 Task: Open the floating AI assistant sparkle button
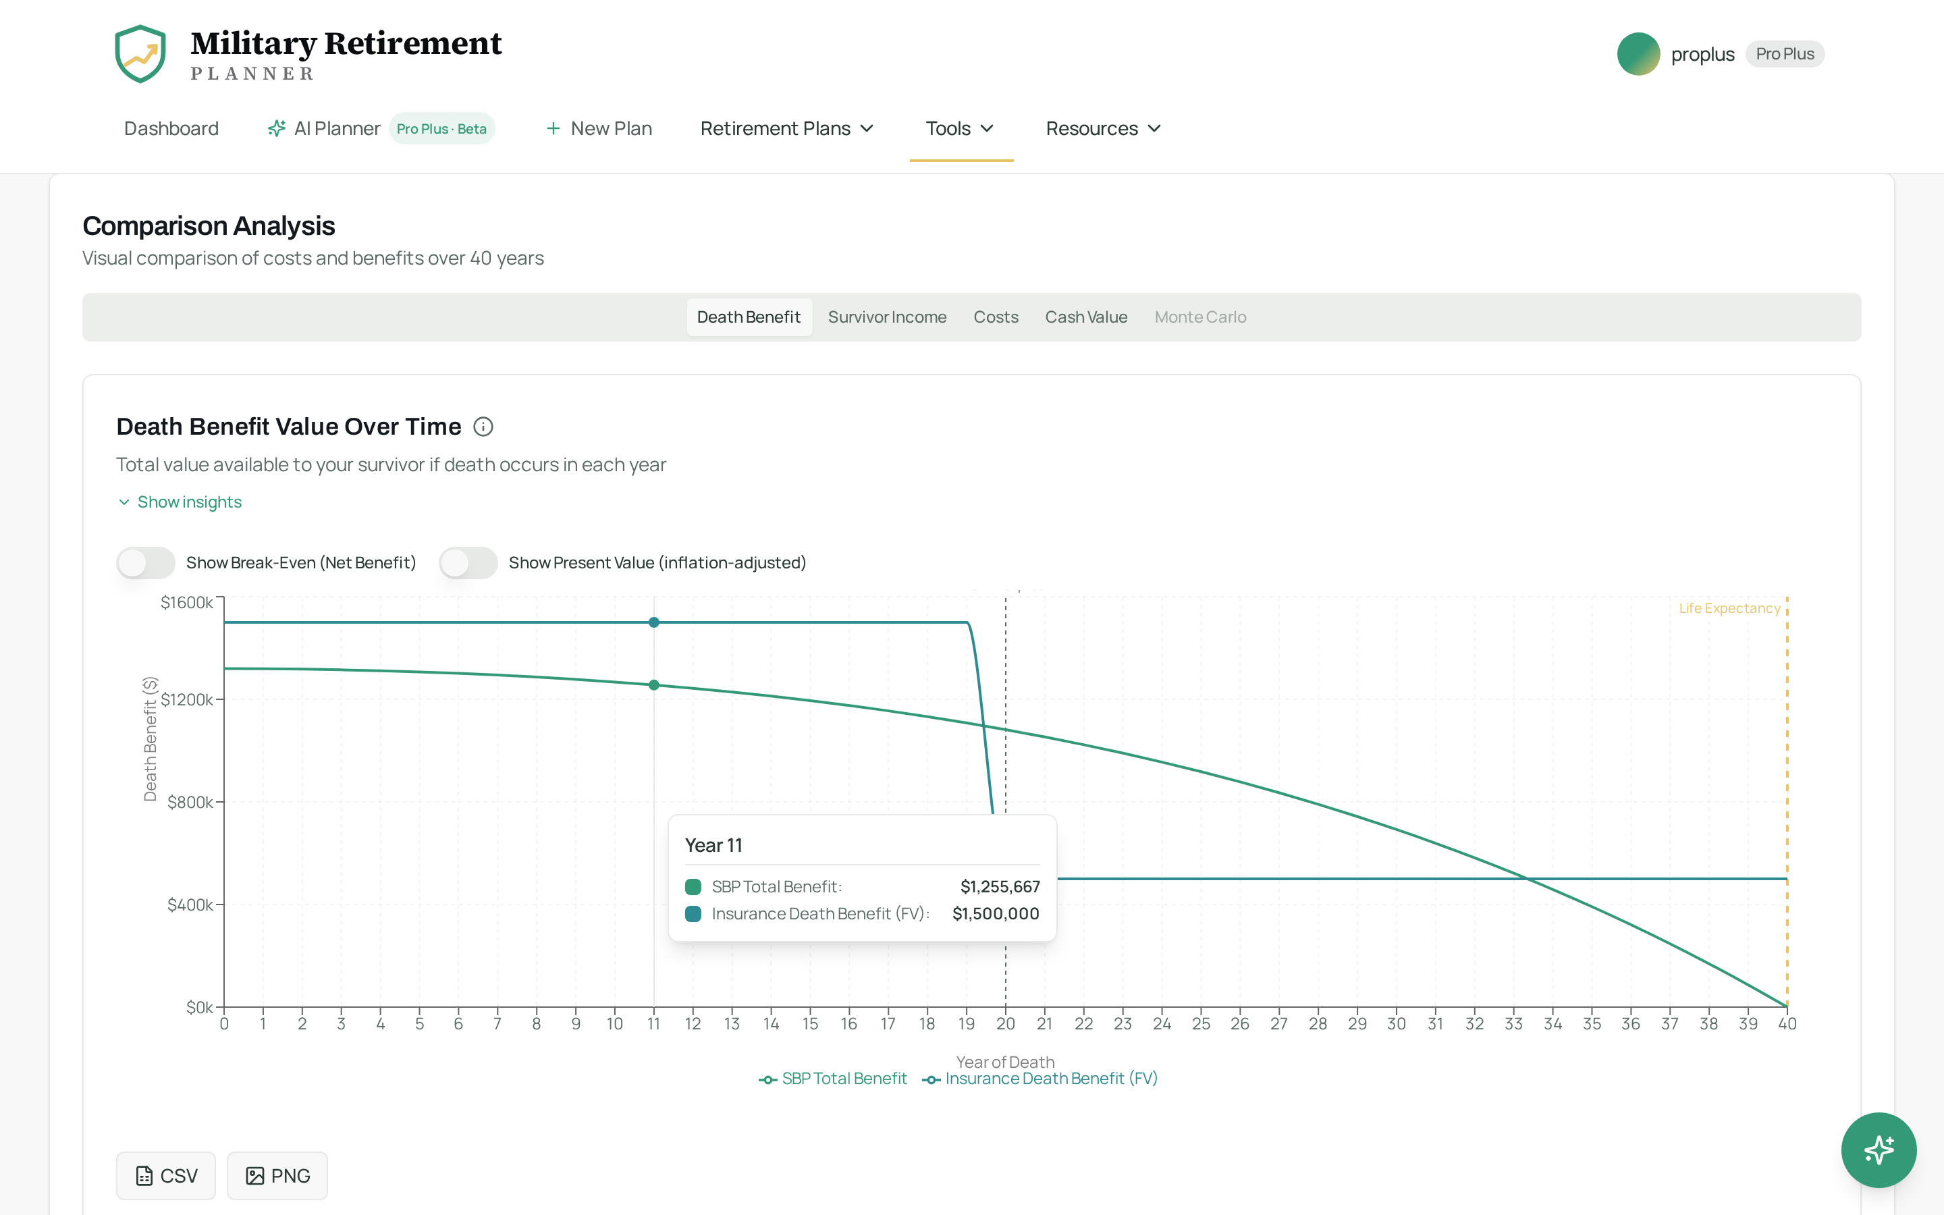coord(1878,1149)
